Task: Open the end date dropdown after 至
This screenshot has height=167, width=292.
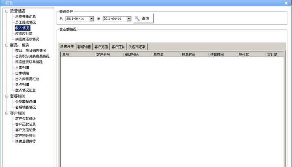Action: coord(129,19)
